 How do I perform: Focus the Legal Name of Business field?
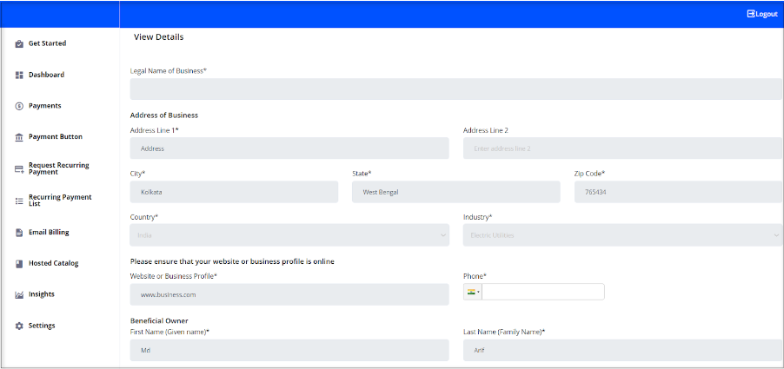[455, 89]
